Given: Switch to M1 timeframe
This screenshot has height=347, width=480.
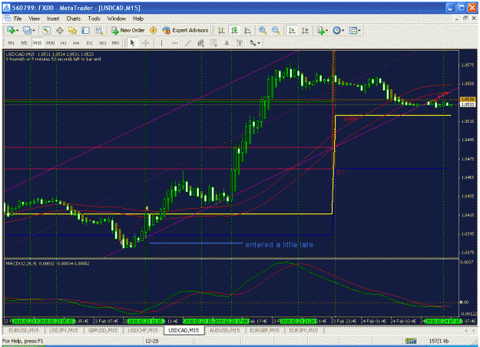Looking at the screenshot, I should (x=11, y=43).
